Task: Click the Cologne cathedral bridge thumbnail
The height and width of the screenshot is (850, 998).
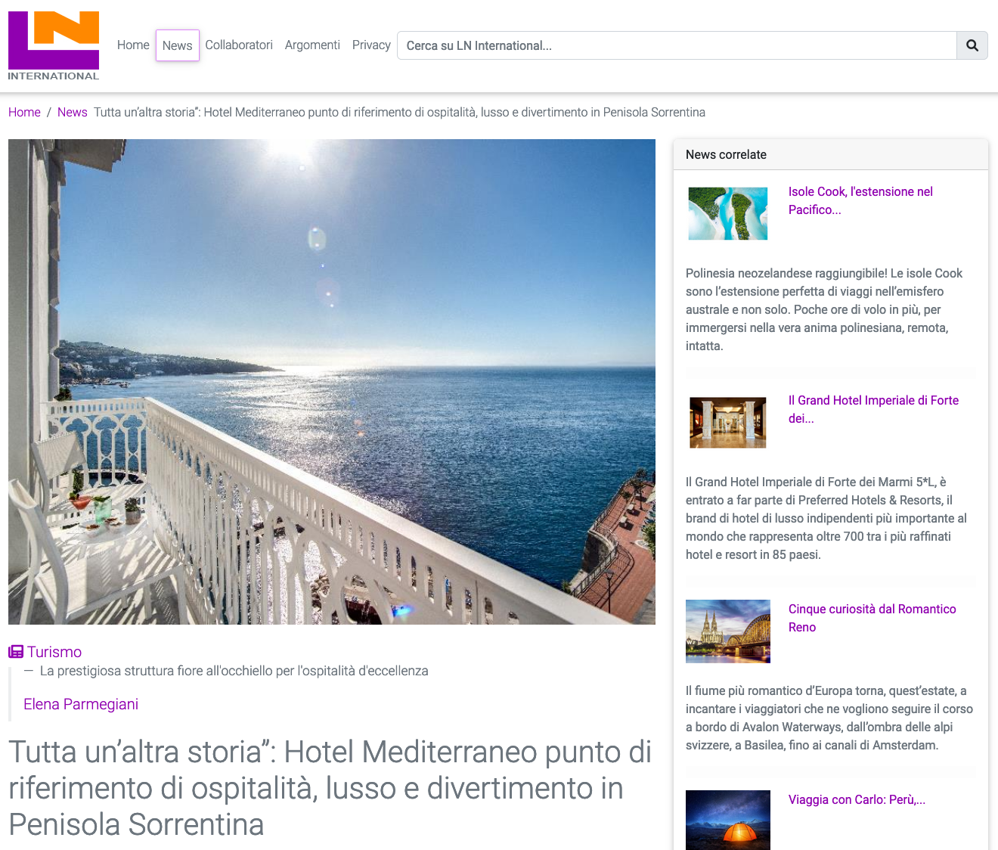Action: [x=728, y=631]
